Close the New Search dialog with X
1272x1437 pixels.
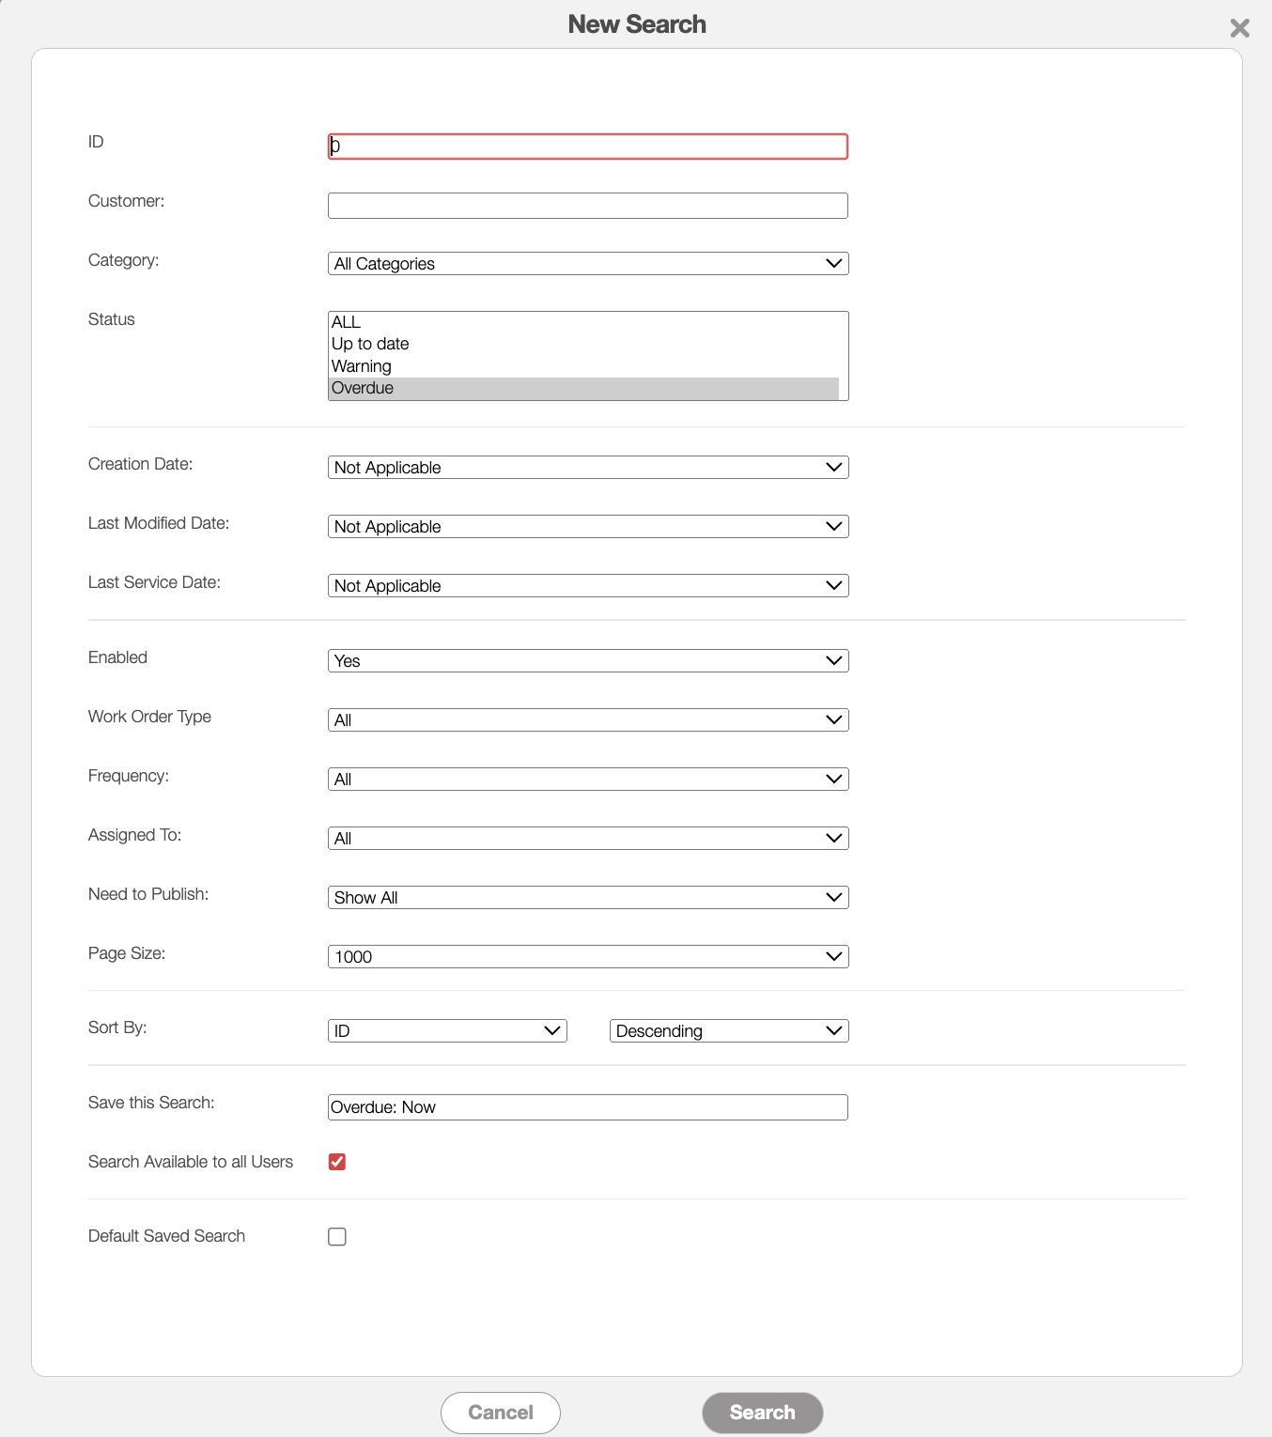[x=1239, y=28]
